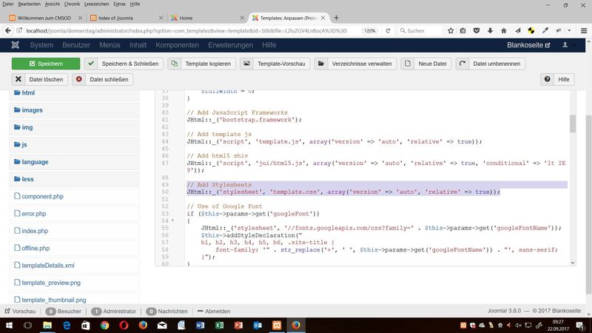Click the Hilfe help button

click(x=559, y=79)
